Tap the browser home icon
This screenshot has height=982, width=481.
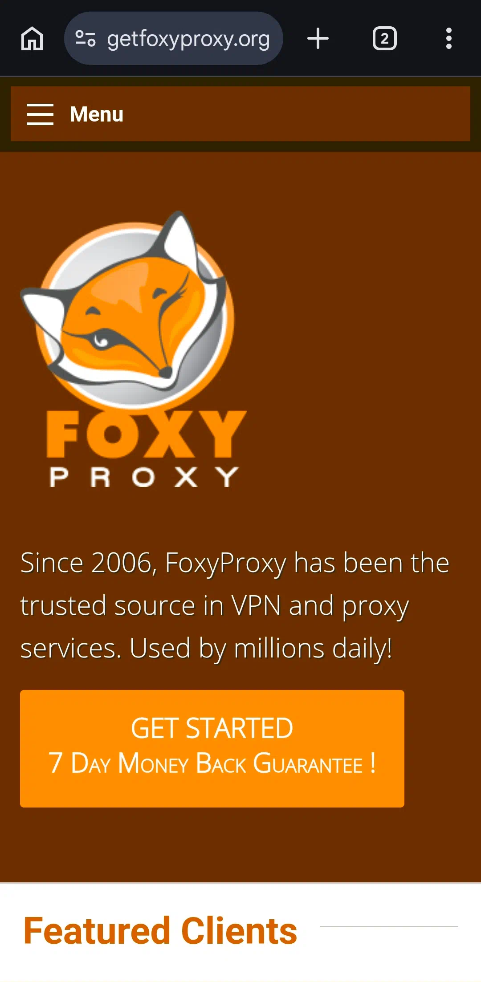point(32,39)
